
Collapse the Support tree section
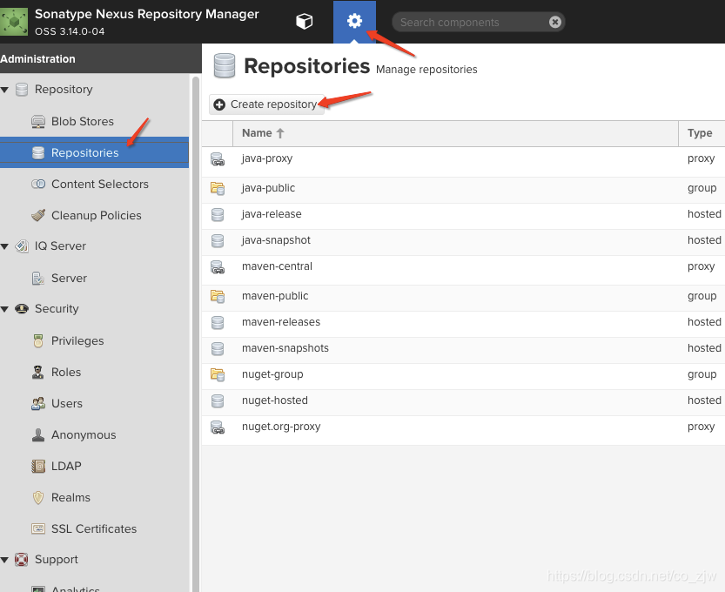pos(5,560)
